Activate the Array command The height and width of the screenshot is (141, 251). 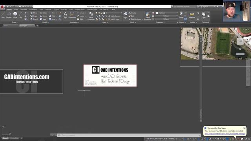tap(52, 19)
